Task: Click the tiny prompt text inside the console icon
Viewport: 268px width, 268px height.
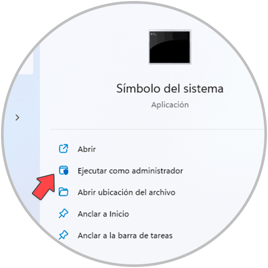Action: coord(154,34)
